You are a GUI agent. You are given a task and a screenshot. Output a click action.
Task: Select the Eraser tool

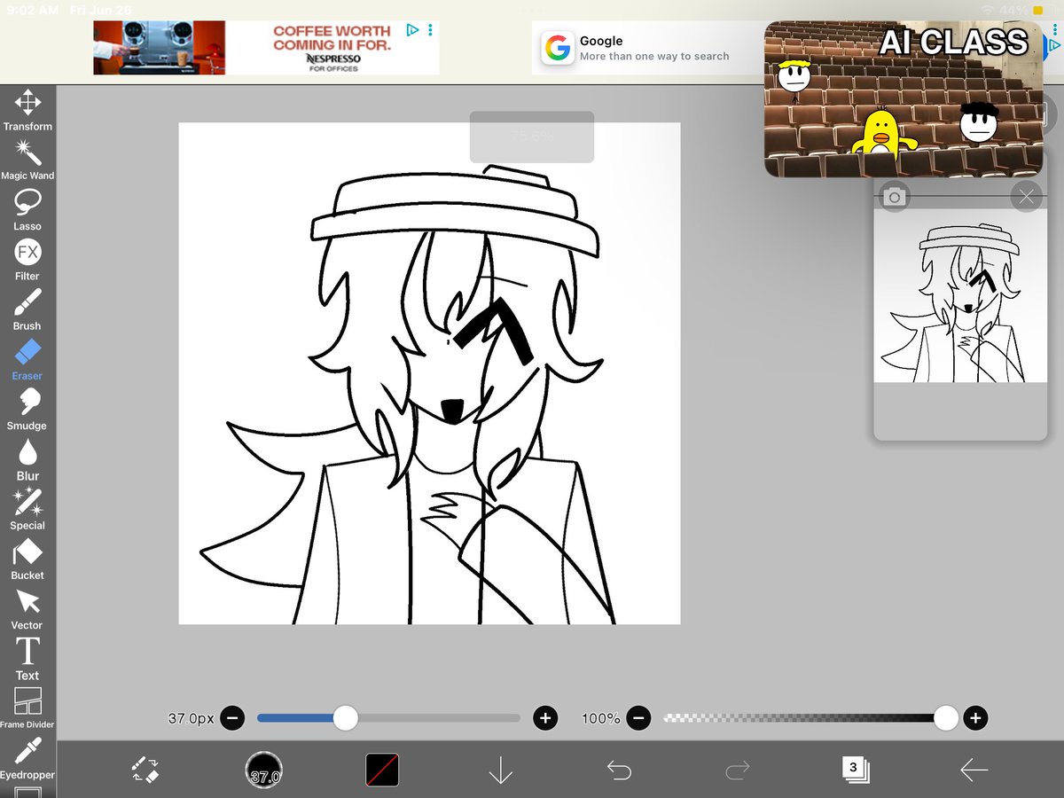[x=27, y=359]
